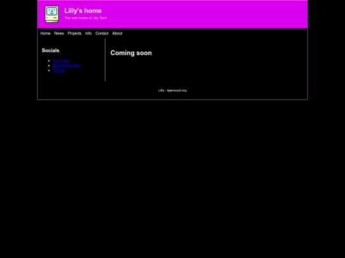Open the TikTok social link

(x=59, y=70)
